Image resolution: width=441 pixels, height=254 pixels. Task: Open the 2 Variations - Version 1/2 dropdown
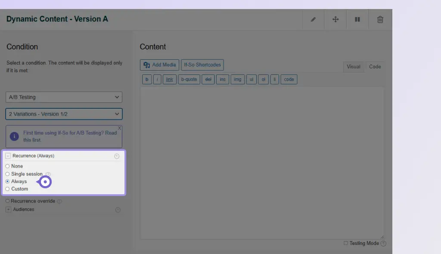click(x=64, y=114)
